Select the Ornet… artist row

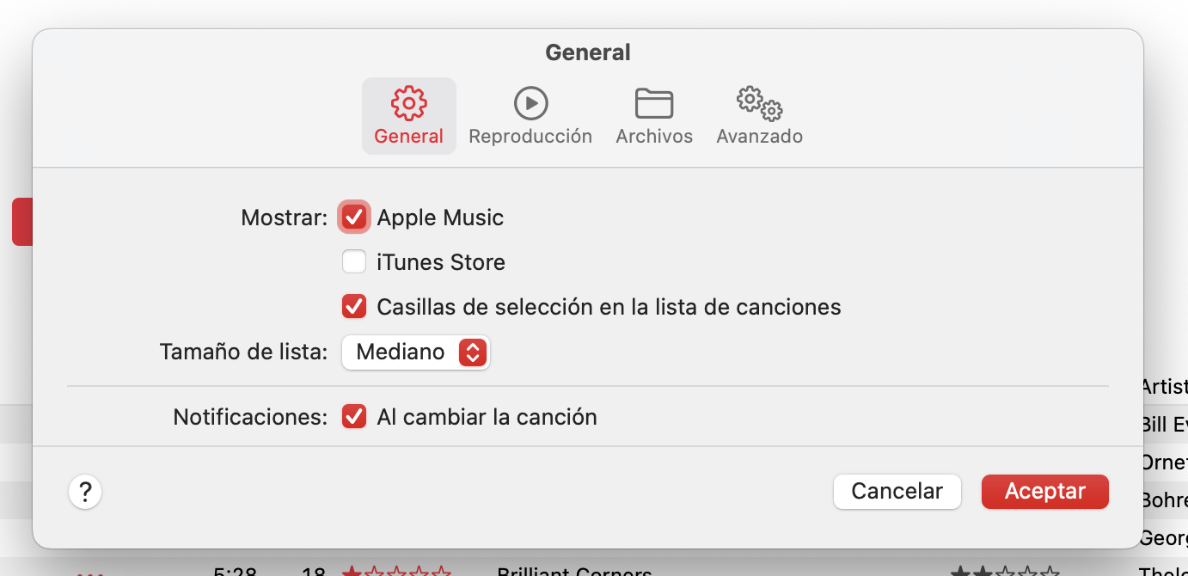pyautogui.click(x=1164, y=462)
